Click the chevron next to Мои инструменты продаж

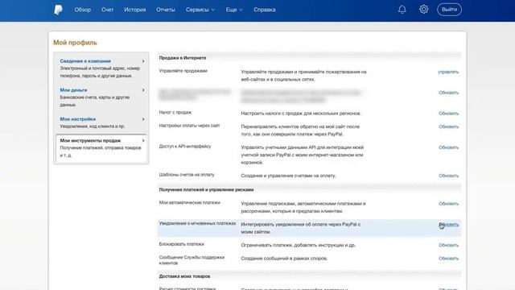tap(143, 140)
